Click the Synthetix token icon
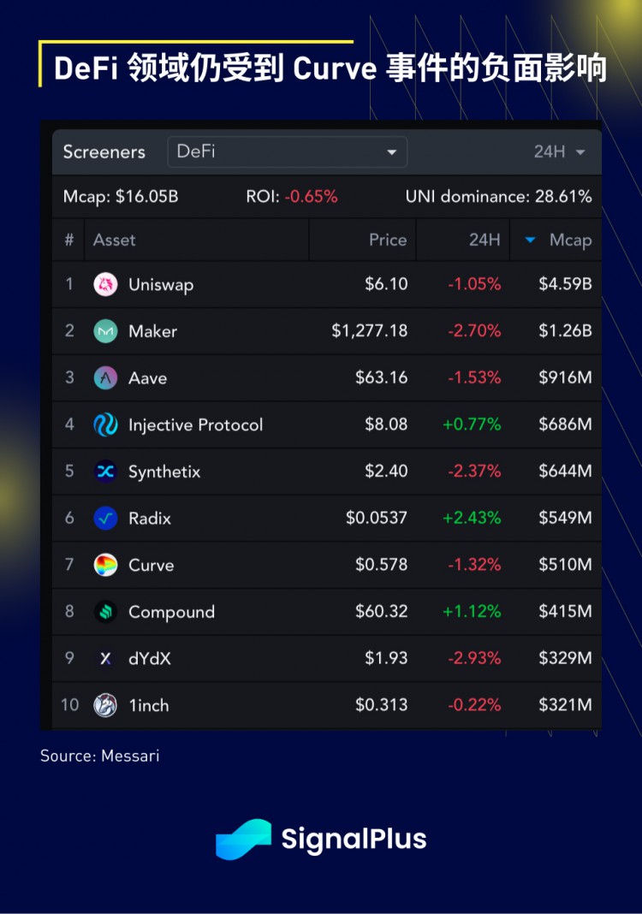642x914 pixels. point(105,472)
